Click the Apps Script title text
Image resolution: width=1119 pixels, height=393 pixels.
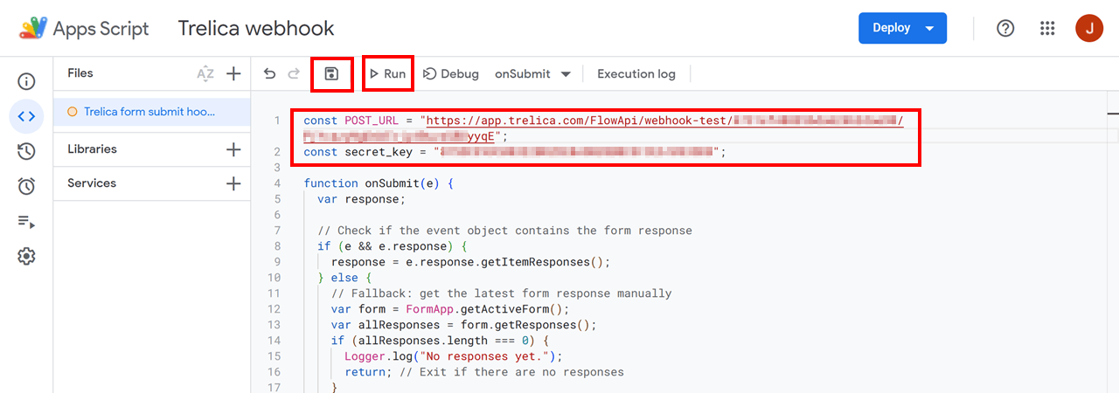coord(101,28)
